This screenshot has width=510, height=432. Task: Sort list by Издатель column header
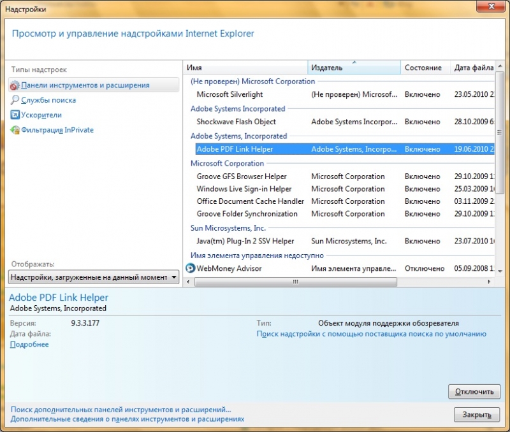coord(354,68)
